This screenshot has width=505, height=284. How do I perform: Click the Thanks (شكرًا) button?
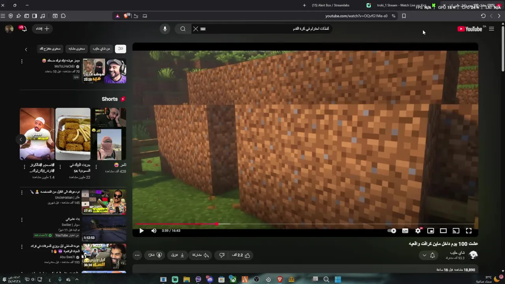pos(155,255)
